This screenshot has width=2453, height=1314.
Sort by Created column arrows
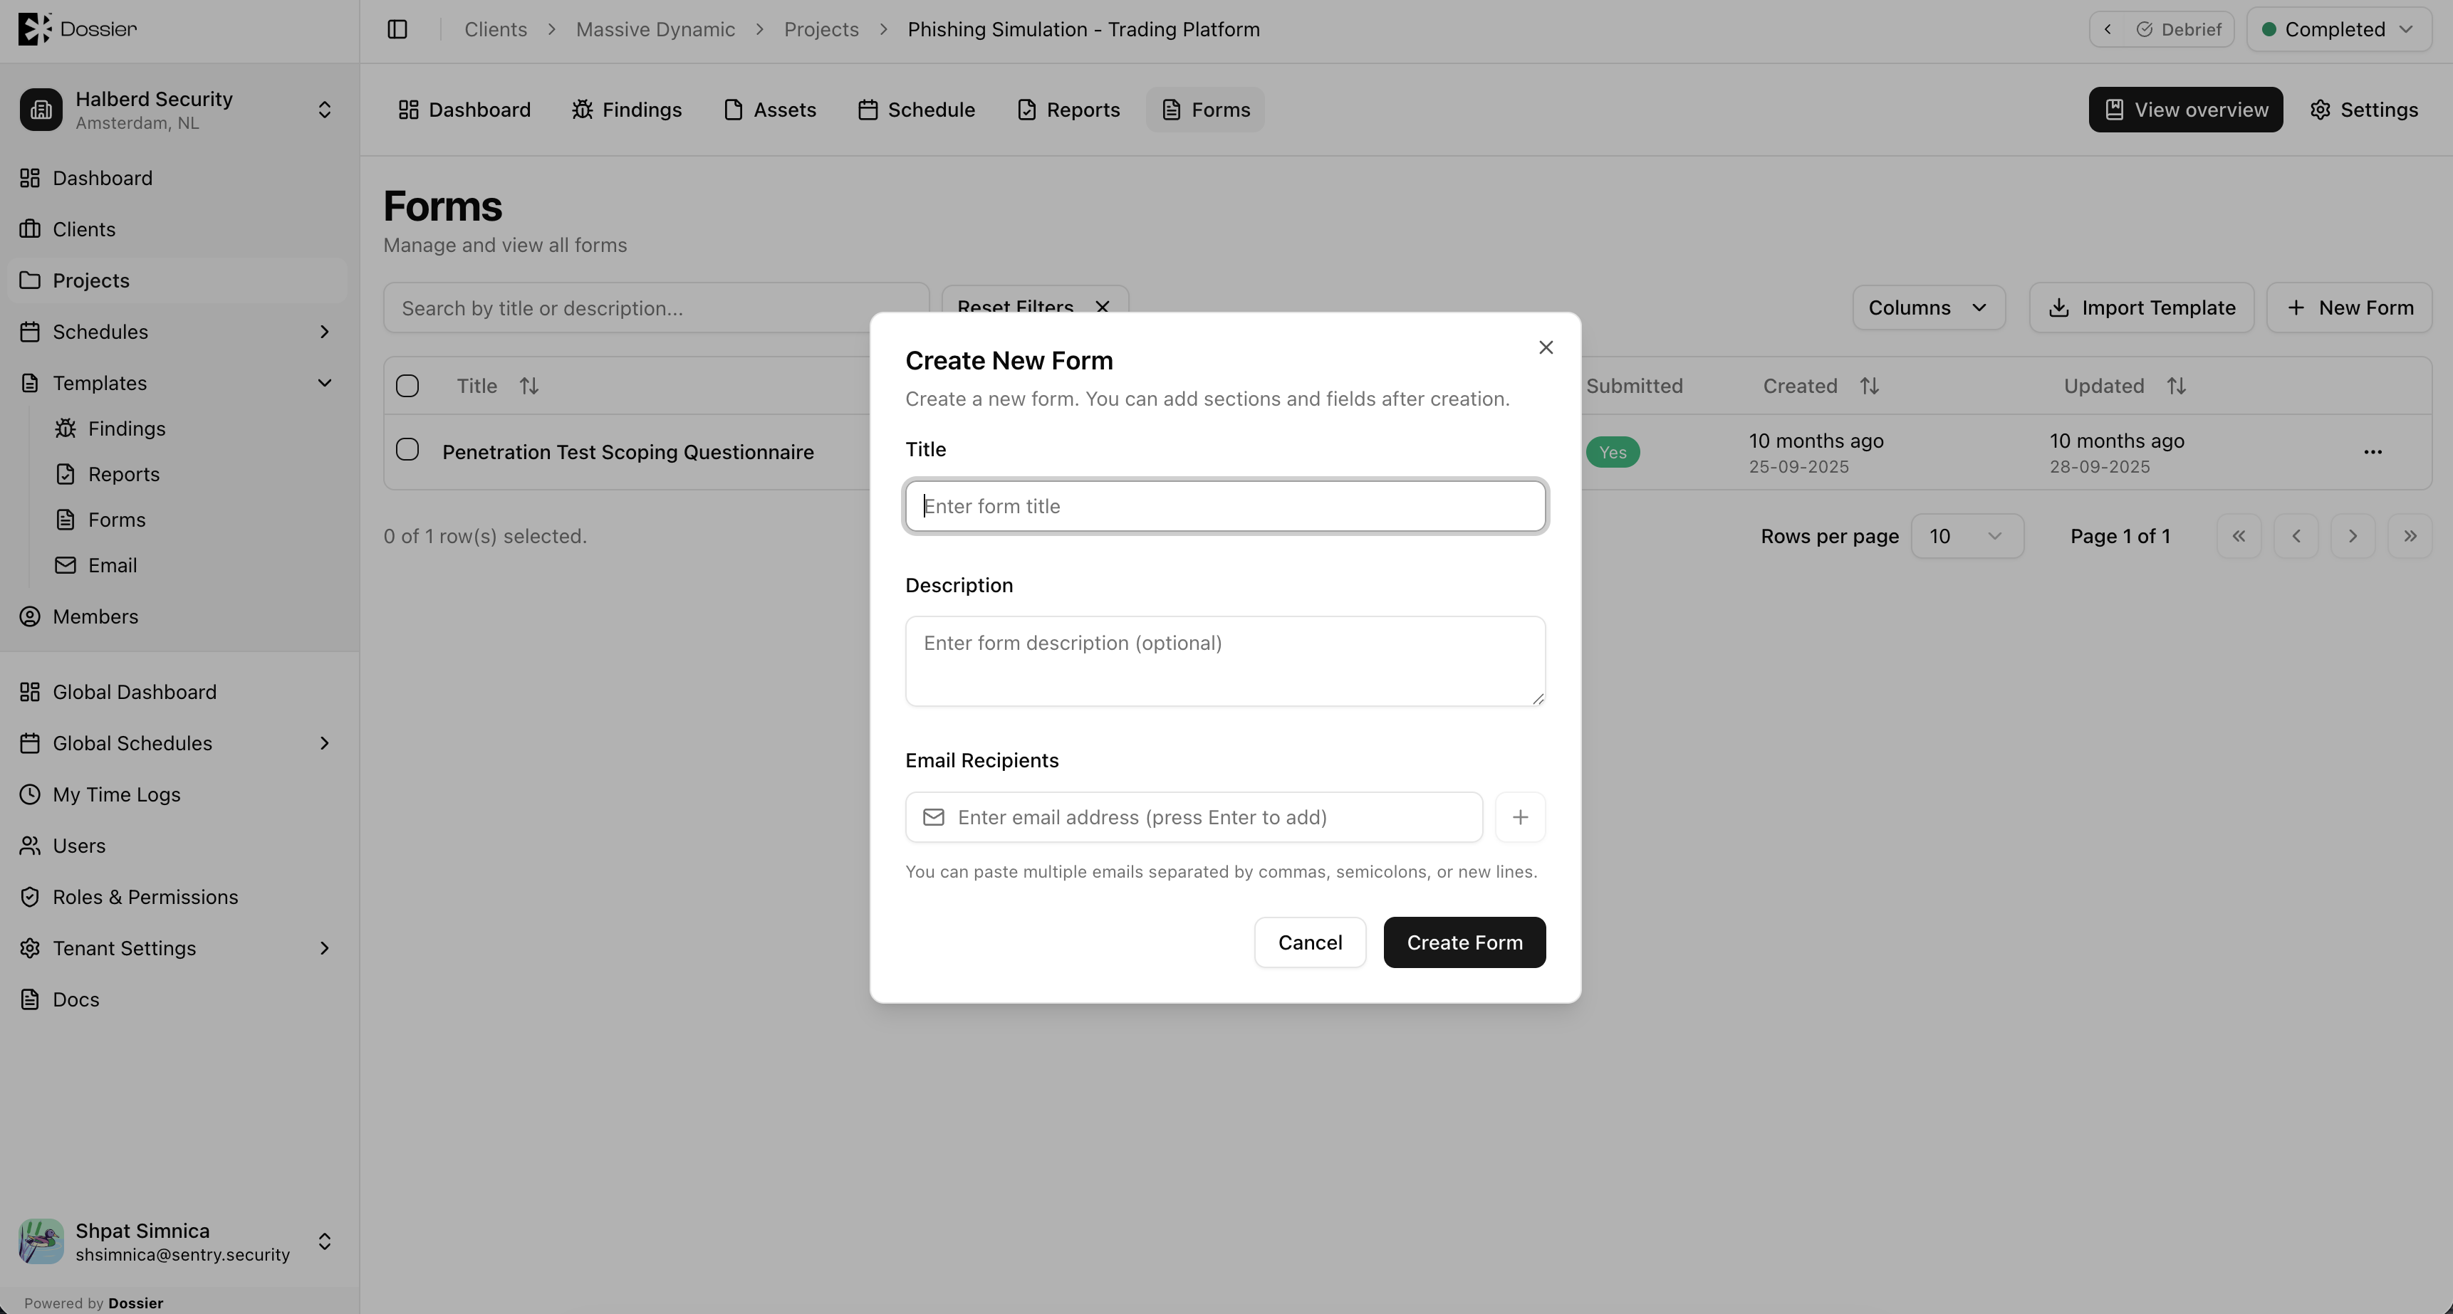pyautogui.click(x=1869, y=385)
